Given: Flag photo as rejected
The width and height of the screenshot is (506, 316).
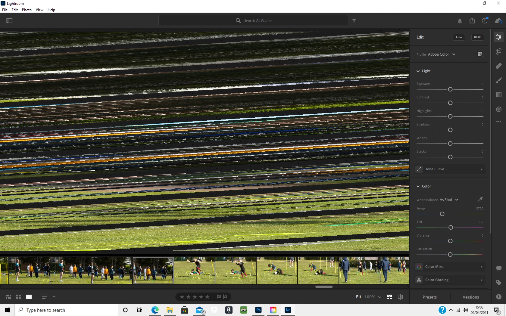Looking at the screenshot, I should click(225, 297).
